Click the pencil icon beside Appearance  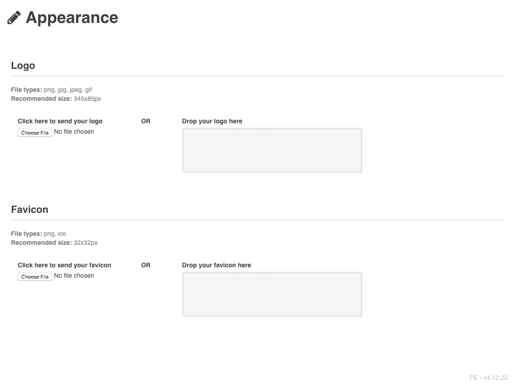[14, 18]
